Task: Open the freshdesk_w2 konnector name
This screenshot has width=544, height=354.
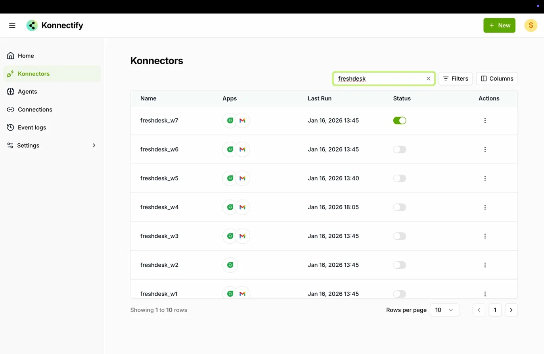Action: 159,265
